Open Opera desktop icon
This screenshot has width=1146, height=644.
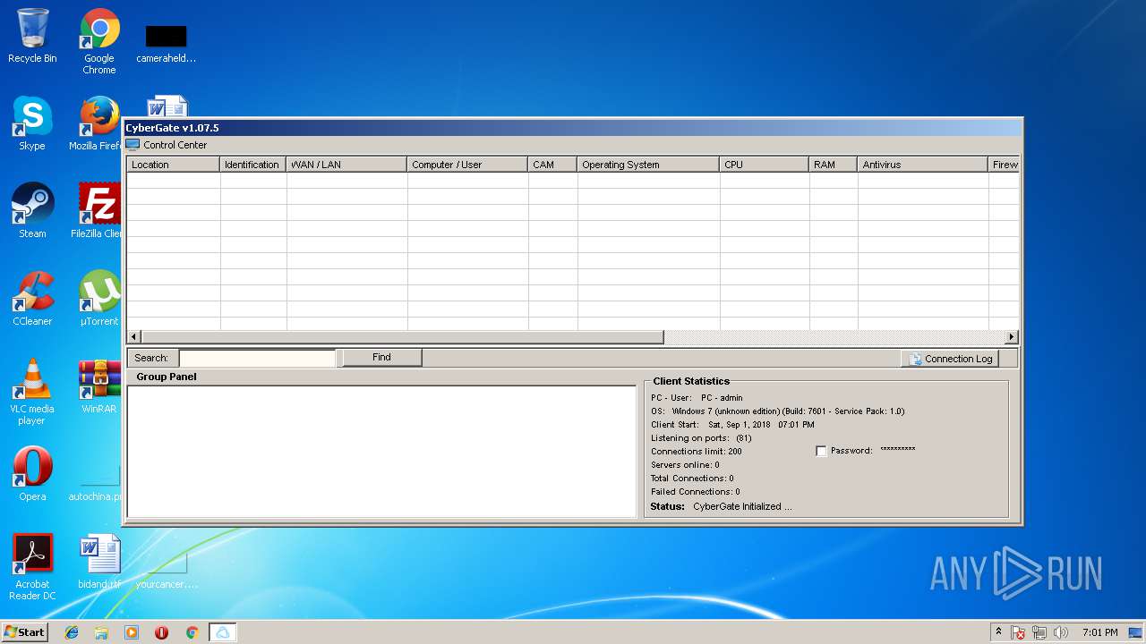point(32,474)
